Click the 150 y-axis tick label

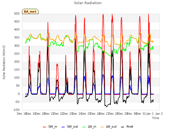click(17, 70)
